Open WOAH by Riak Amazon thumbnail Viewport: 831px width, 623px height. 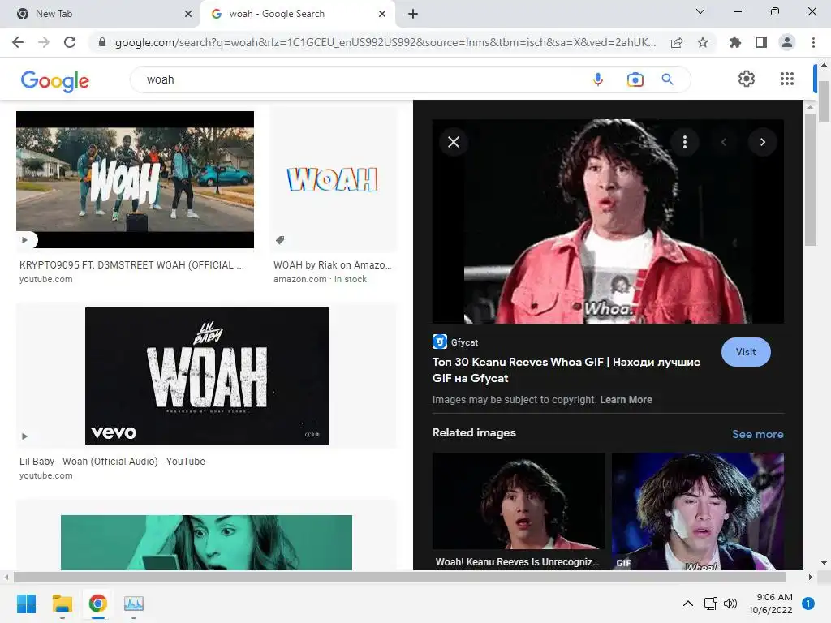334,179
